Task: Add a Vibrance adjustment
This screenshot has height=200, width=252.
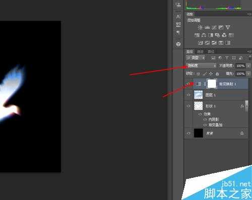Action: point(228,27)
